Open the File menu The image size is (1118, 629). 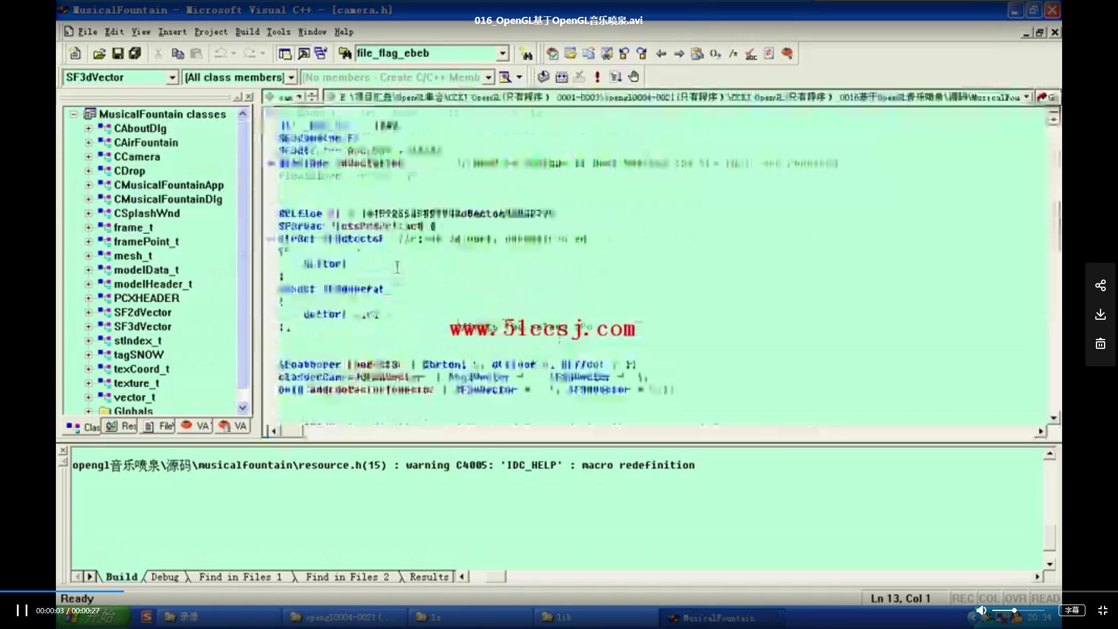tap(87, 32)
